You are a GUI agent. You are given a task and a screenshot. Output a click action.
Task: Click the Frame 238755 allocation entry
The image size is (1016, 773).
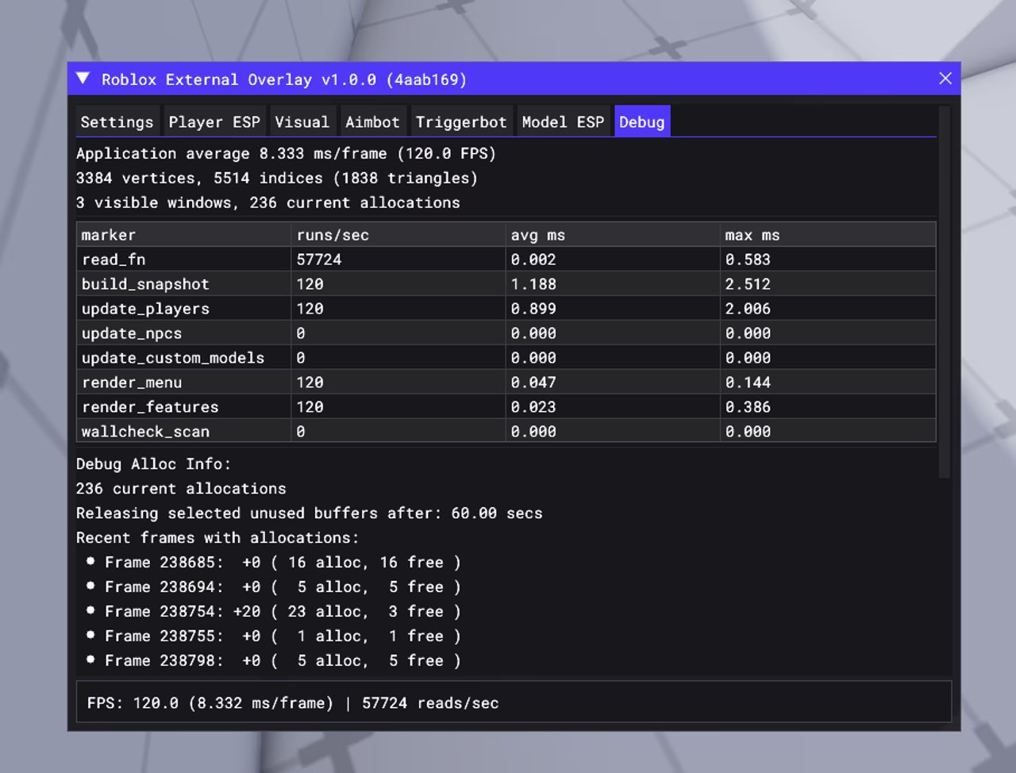coord(273,636)
